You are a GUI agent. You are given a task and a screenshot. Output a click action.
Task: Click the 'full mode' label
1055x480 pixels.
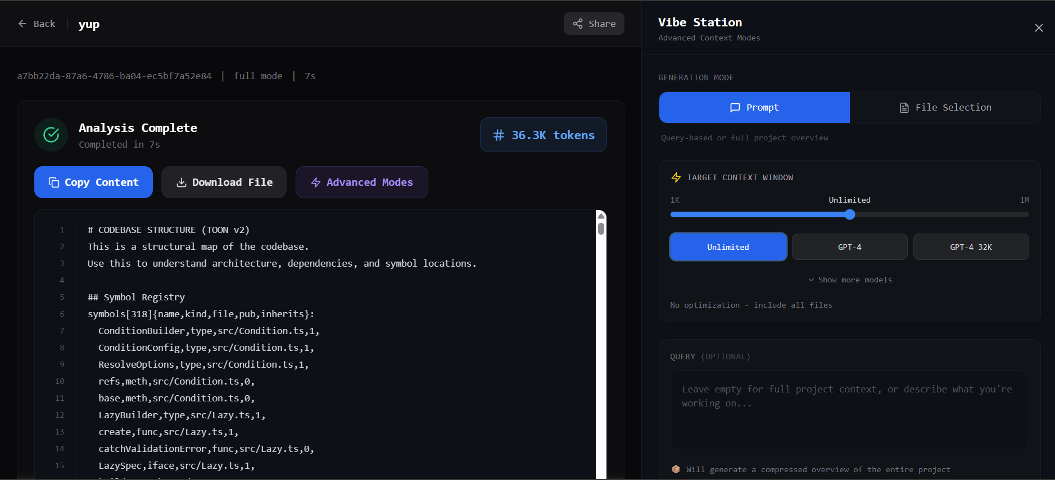coord(258,76)
